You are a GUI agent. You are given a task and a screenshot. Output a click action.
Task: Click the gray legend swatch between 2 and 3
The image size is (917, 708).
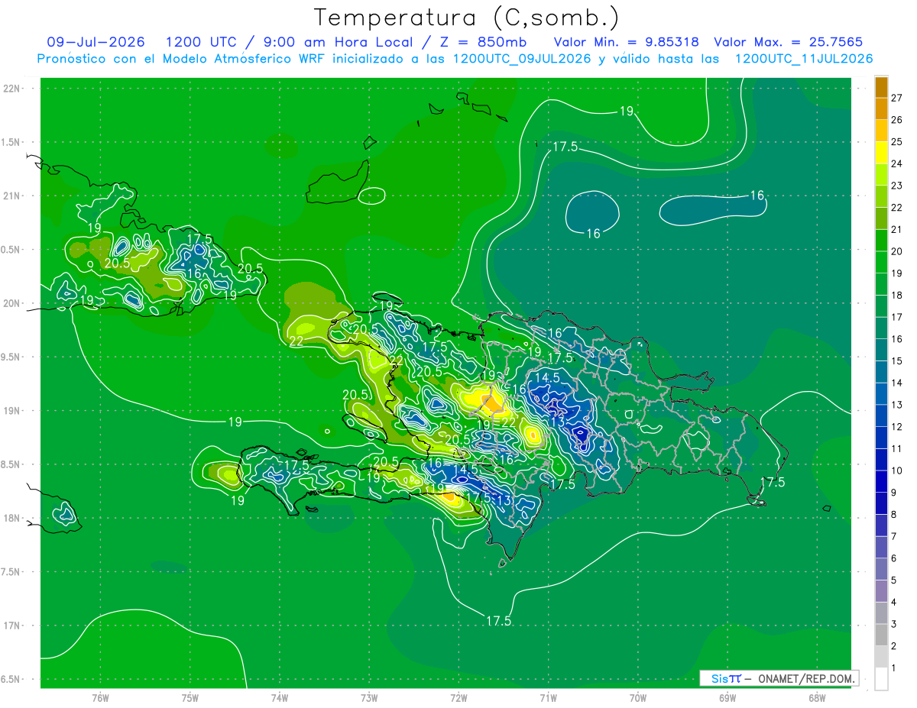[x=881, y=635]
